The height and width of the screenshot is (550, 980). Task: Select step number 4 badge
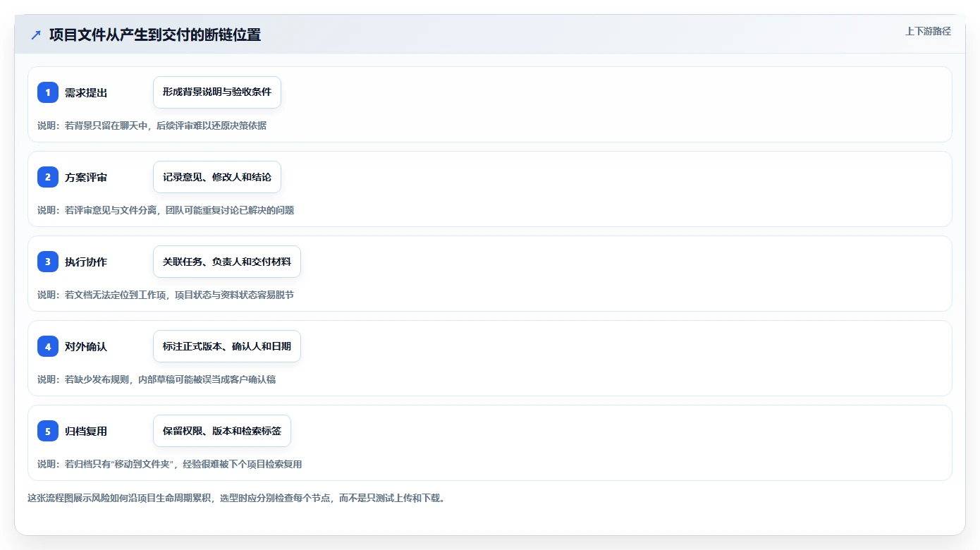point(48,346)
